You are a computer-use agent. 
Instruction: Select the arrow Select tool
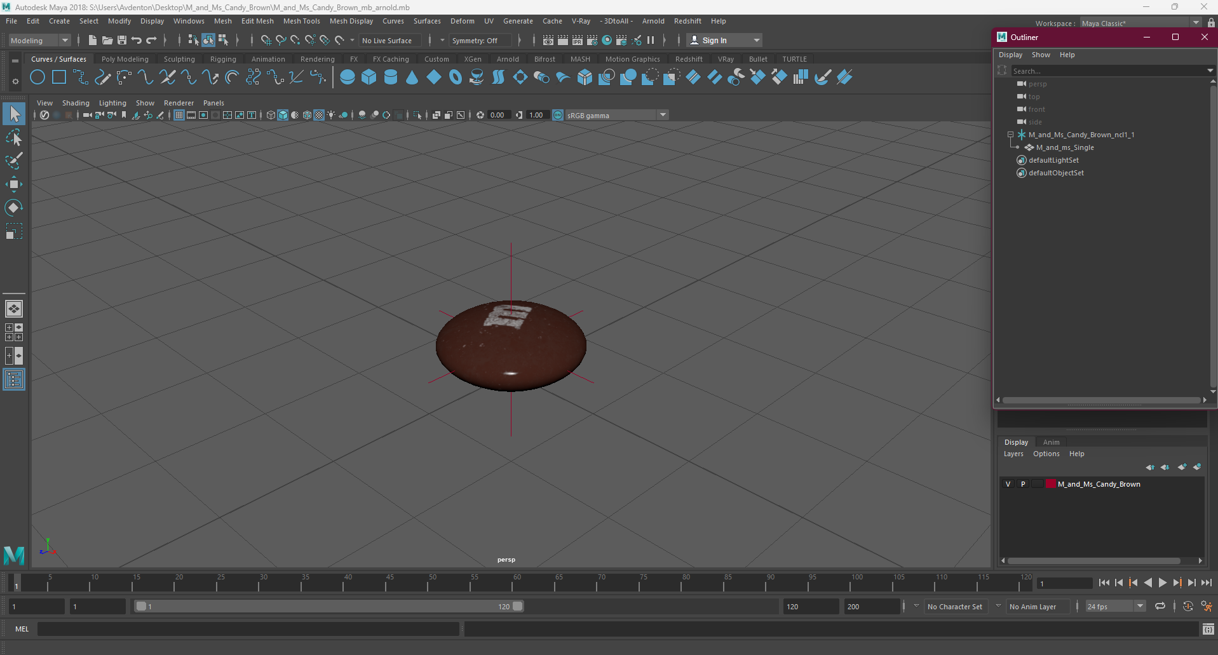(x=14, y=114)
